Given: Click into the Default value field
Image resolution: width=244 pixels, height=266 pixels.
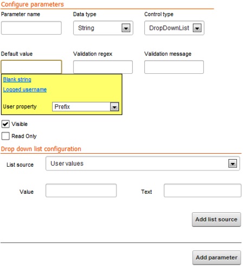Looking at the screenshot, I should [x=31, y=67].
